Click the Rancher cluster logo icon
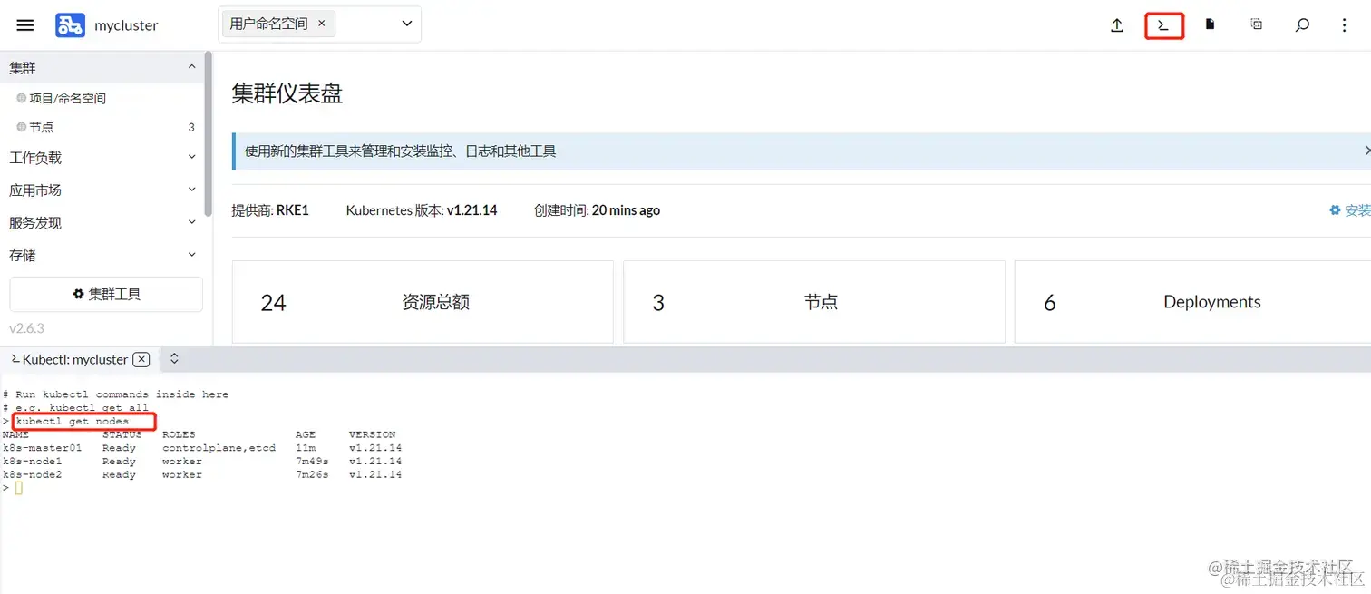This screenshot has height=594, width=1371. click(x=70, y=25)
